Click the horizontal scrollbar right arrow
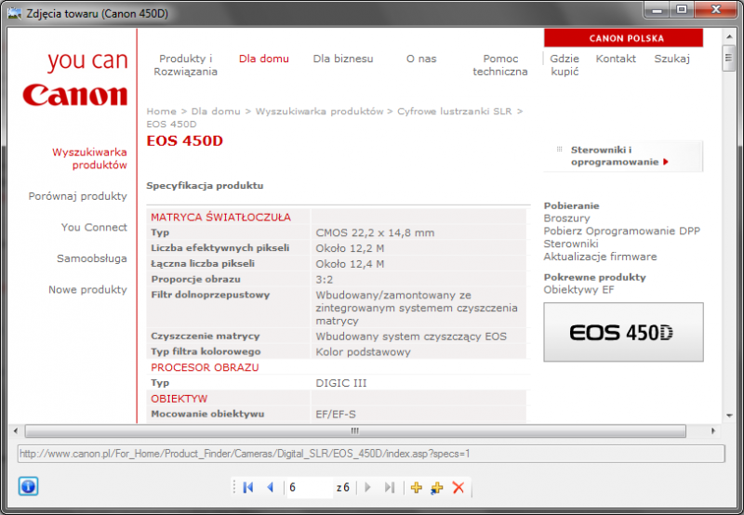The height and width of the screenshot is (515, 744). (712, 430)
